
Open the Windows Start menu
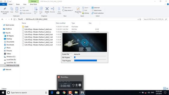pos(3,93)
